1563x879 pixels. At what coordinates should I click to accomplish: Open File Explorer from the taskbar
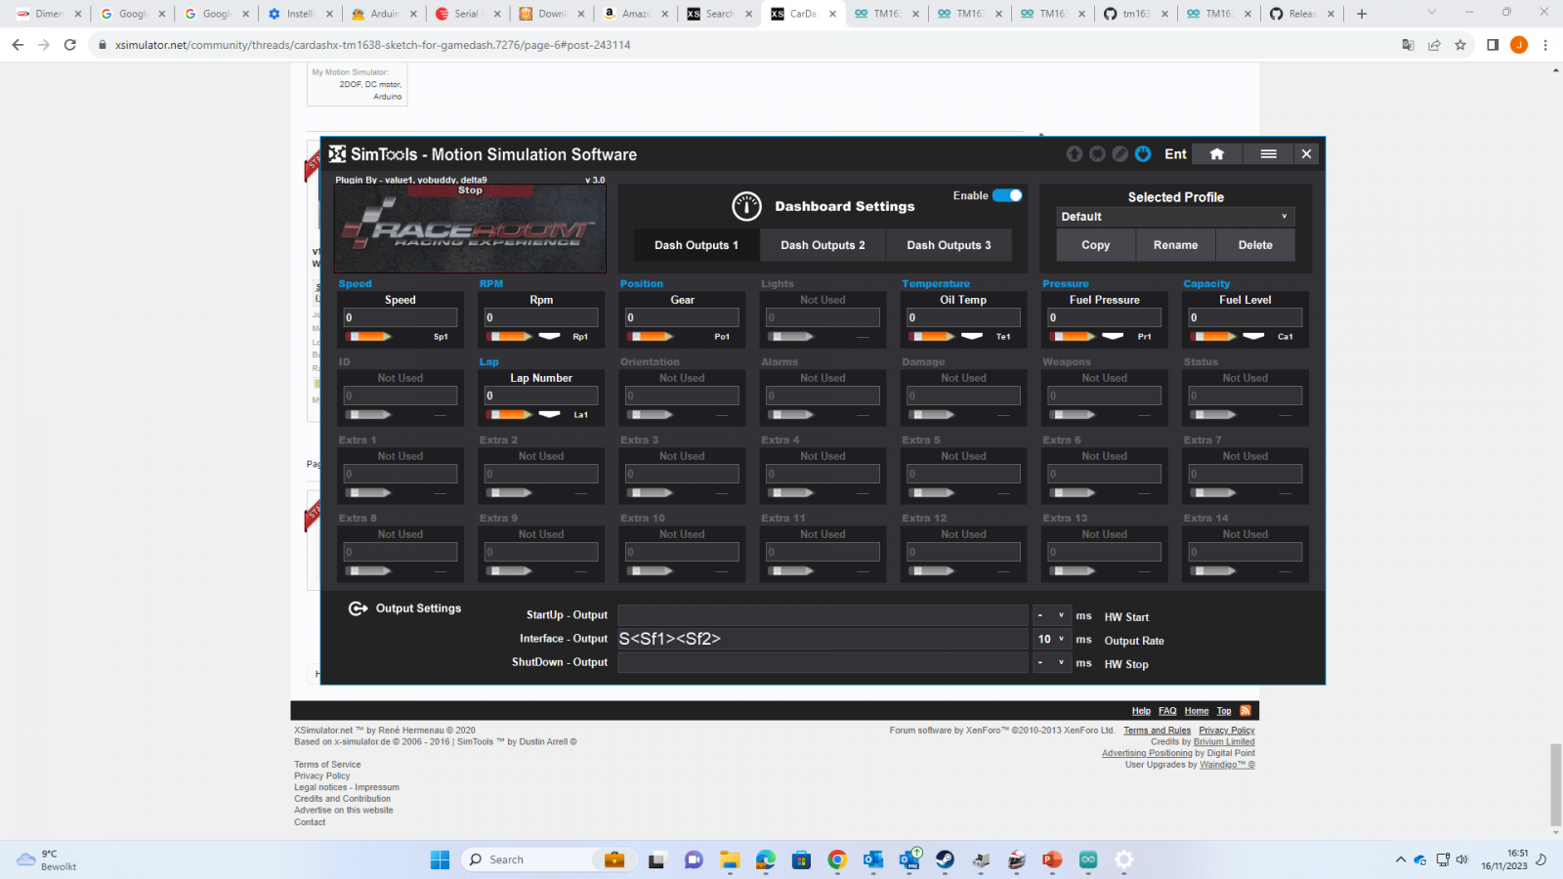pyautogui.click(x=730, y=859)
